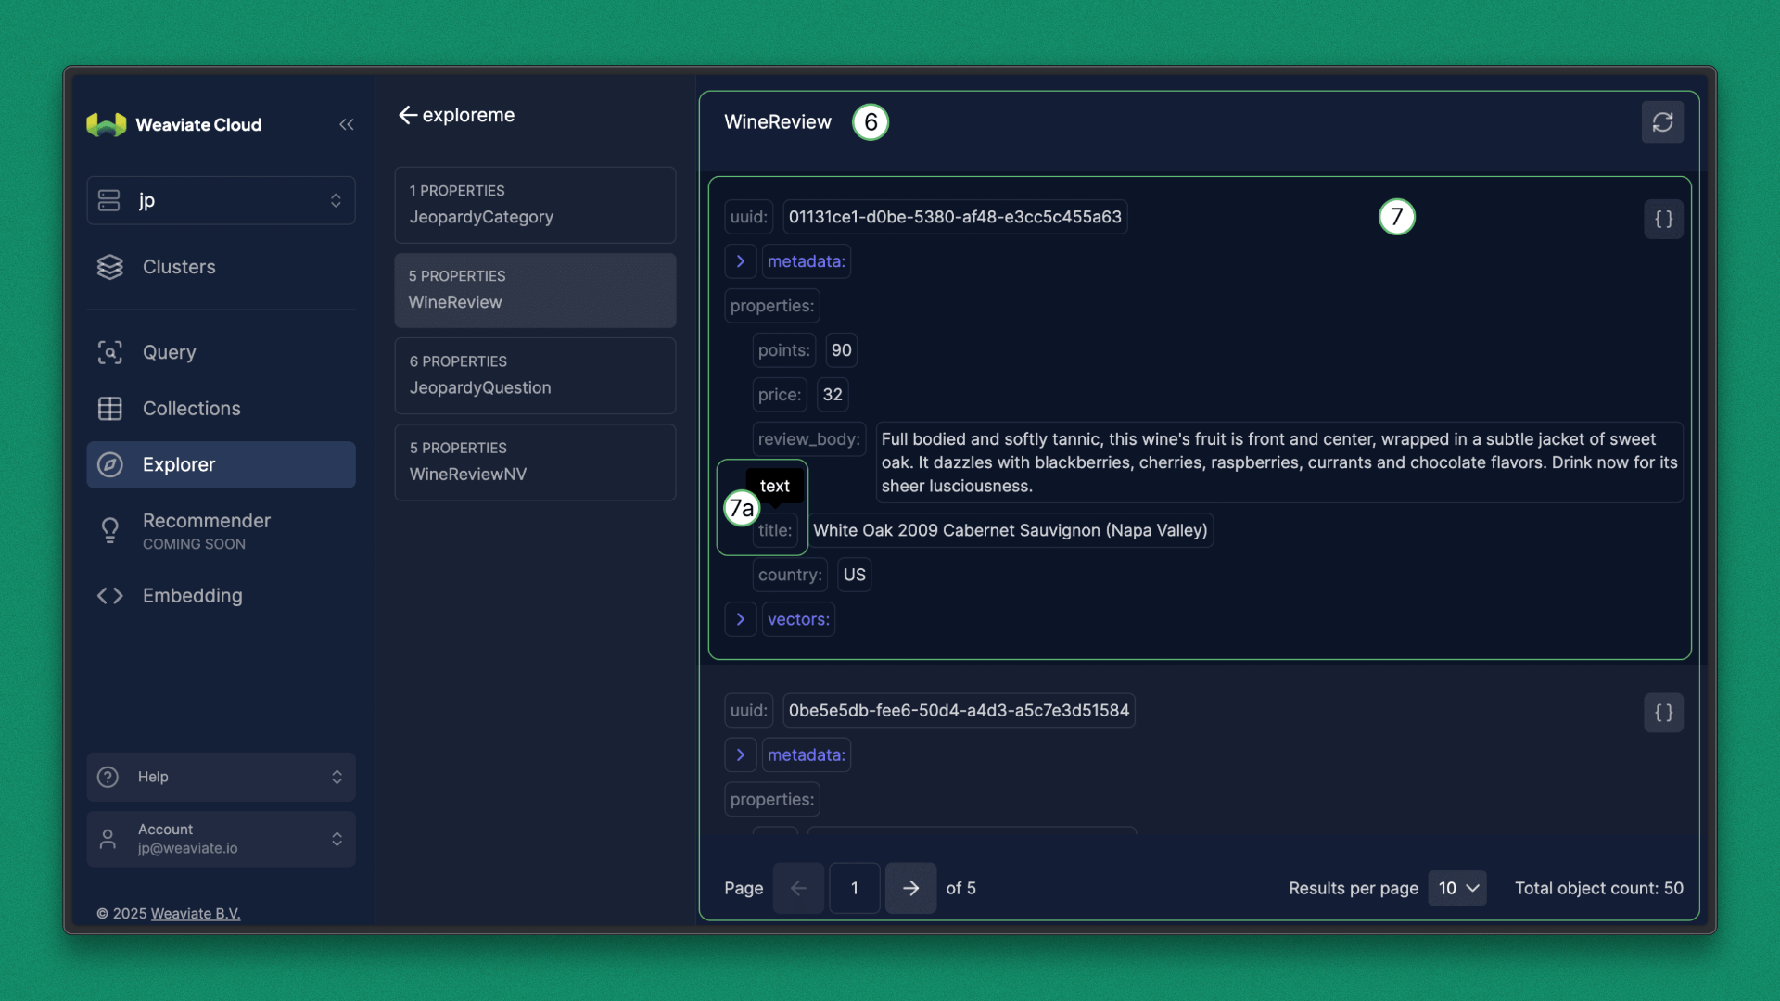The image size is (1780, 1001).
Task: Expand metadata of second object
Action: click(740, 754)
